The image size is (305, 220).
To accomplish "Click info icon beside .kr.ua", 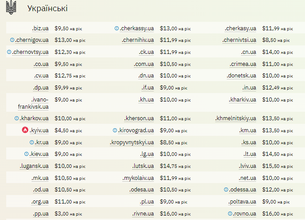I will pyautogui.click(x=32, y=143).
